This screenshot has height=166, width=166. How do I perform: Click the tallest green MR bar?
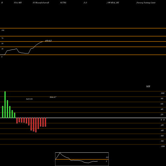[x=5, y=105]
